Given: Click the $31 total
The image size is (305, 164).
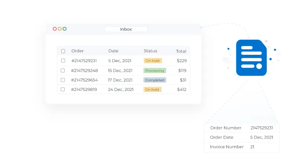Looking at the screenshot, I should point(183,80).
